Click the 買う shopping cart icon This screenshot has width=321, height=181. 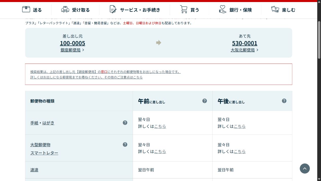[x=184, y=9]
